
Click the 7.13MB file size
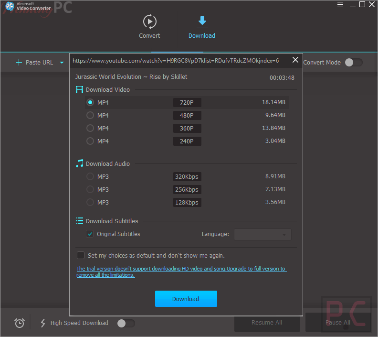click(275, 189)
